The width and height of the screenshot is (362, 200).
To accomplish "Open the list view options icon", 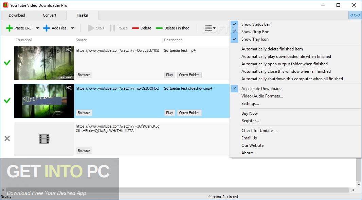I will click(x=209, y=28).
